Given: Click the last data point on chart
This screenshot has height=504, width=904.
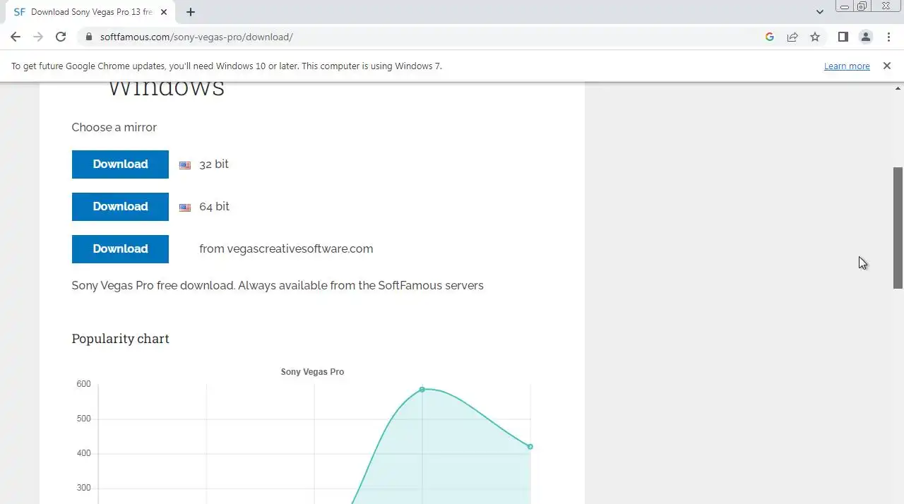Looking at the screenshot, I should tap(530, 447).
